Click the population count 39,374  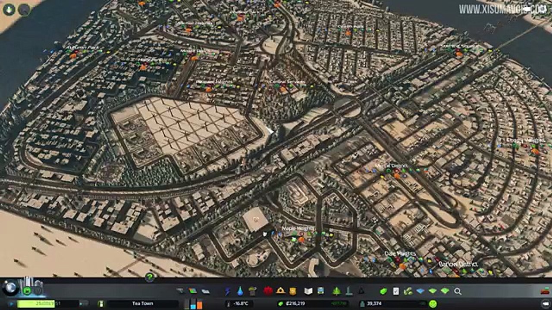click(x=375, y=304)
